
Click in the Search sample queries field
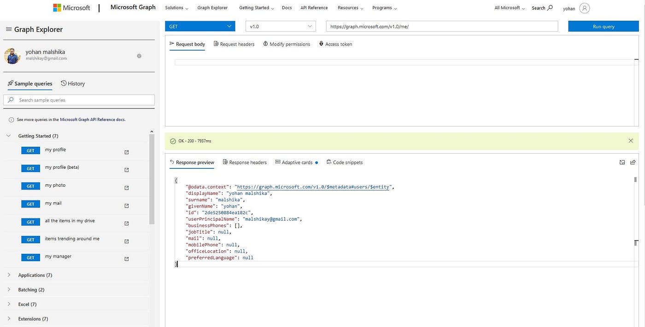[x=79, y=100]
